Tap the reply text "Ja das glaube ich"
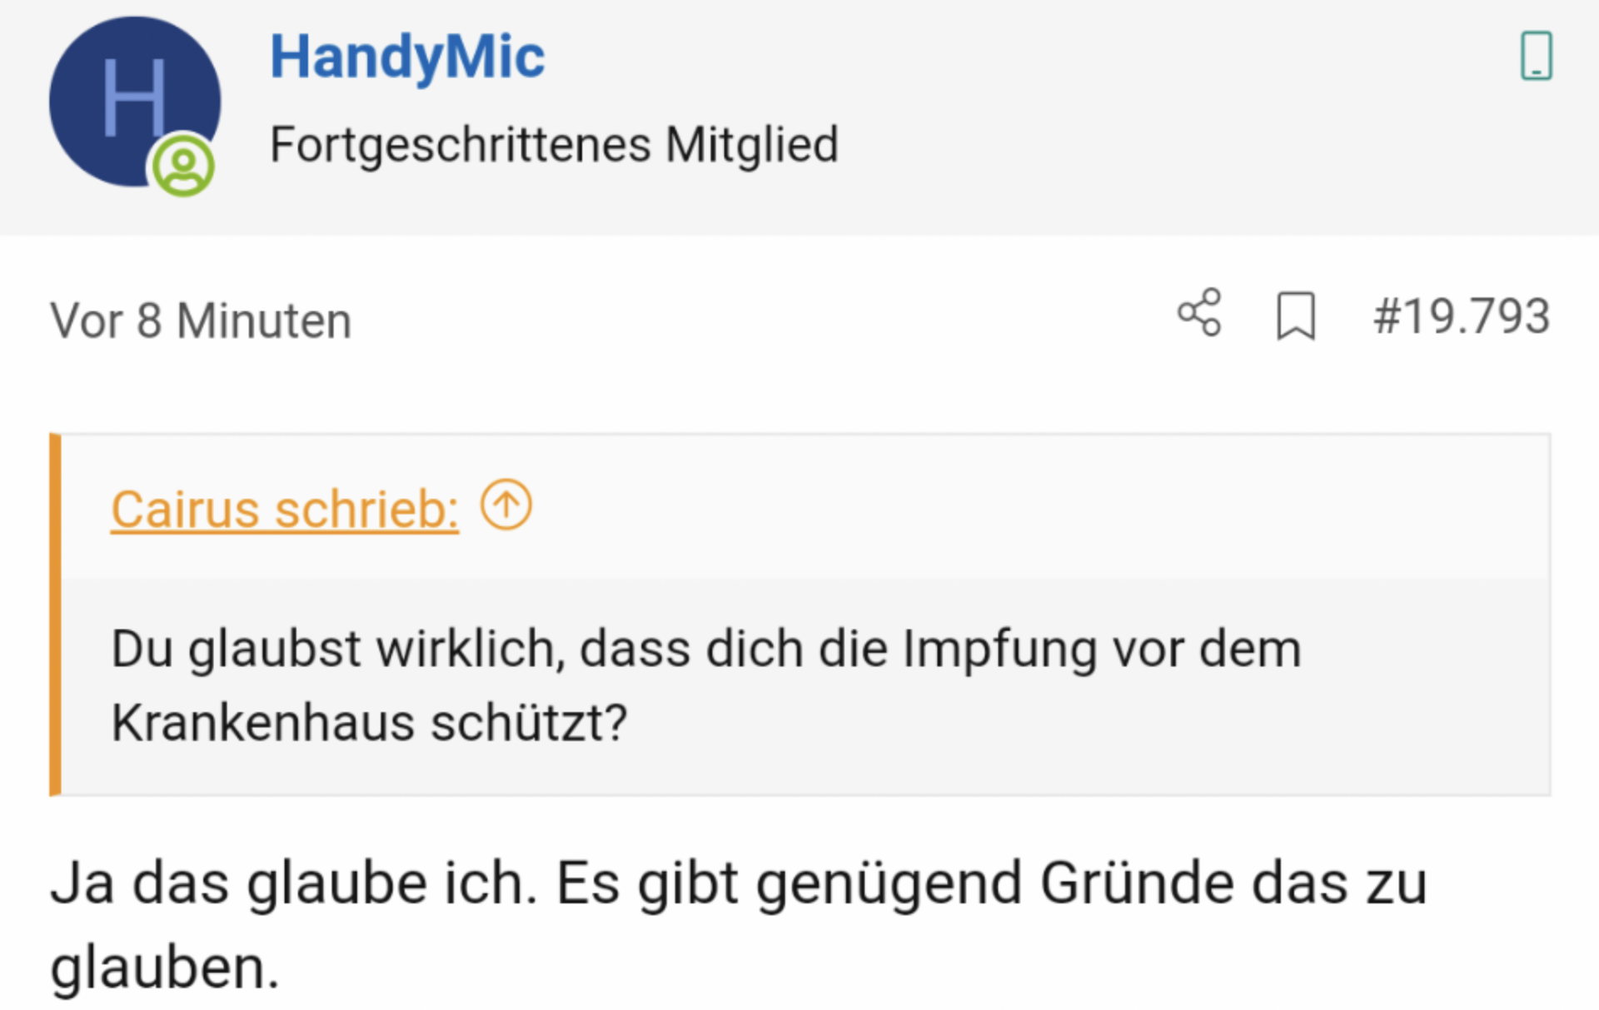This screenshot has height=1010, width=1599. (293, 883)
